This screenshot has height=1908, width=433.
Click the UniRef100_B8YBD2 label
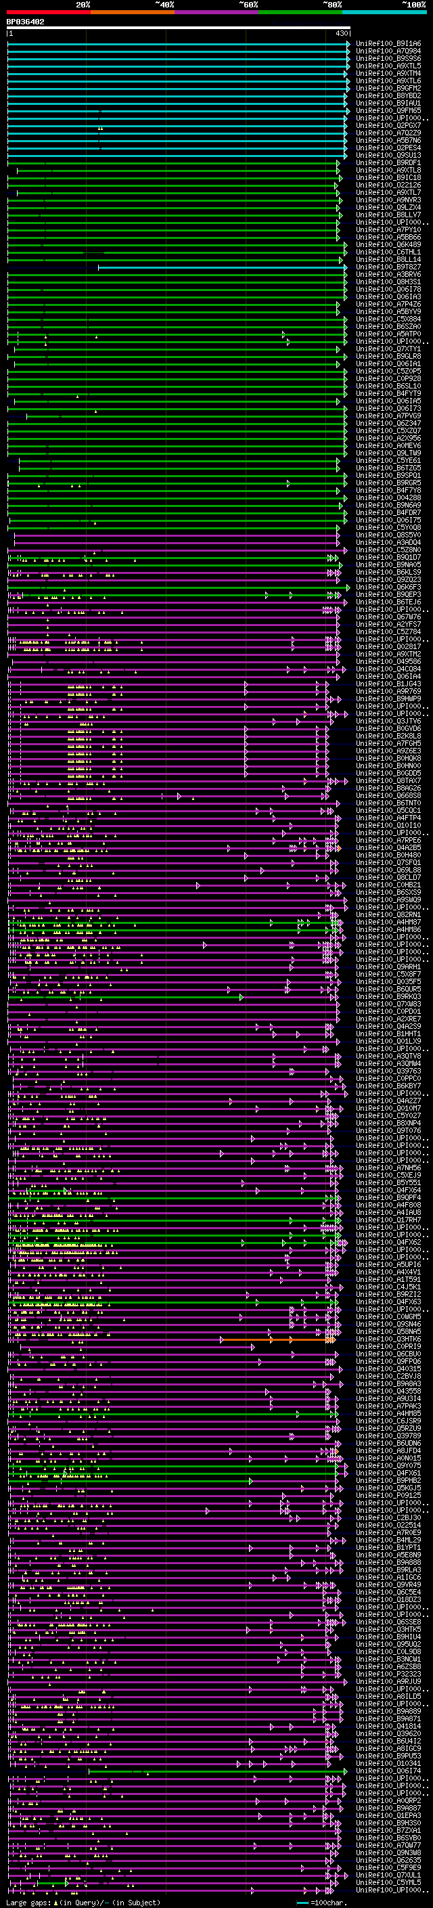[388, 95]
